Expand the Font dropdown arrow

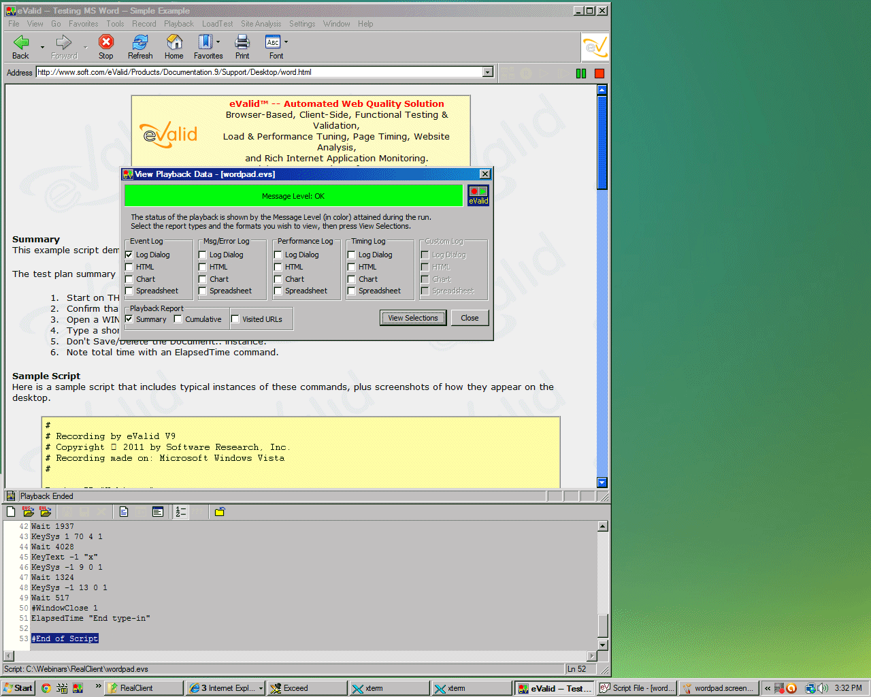[286, 42]
